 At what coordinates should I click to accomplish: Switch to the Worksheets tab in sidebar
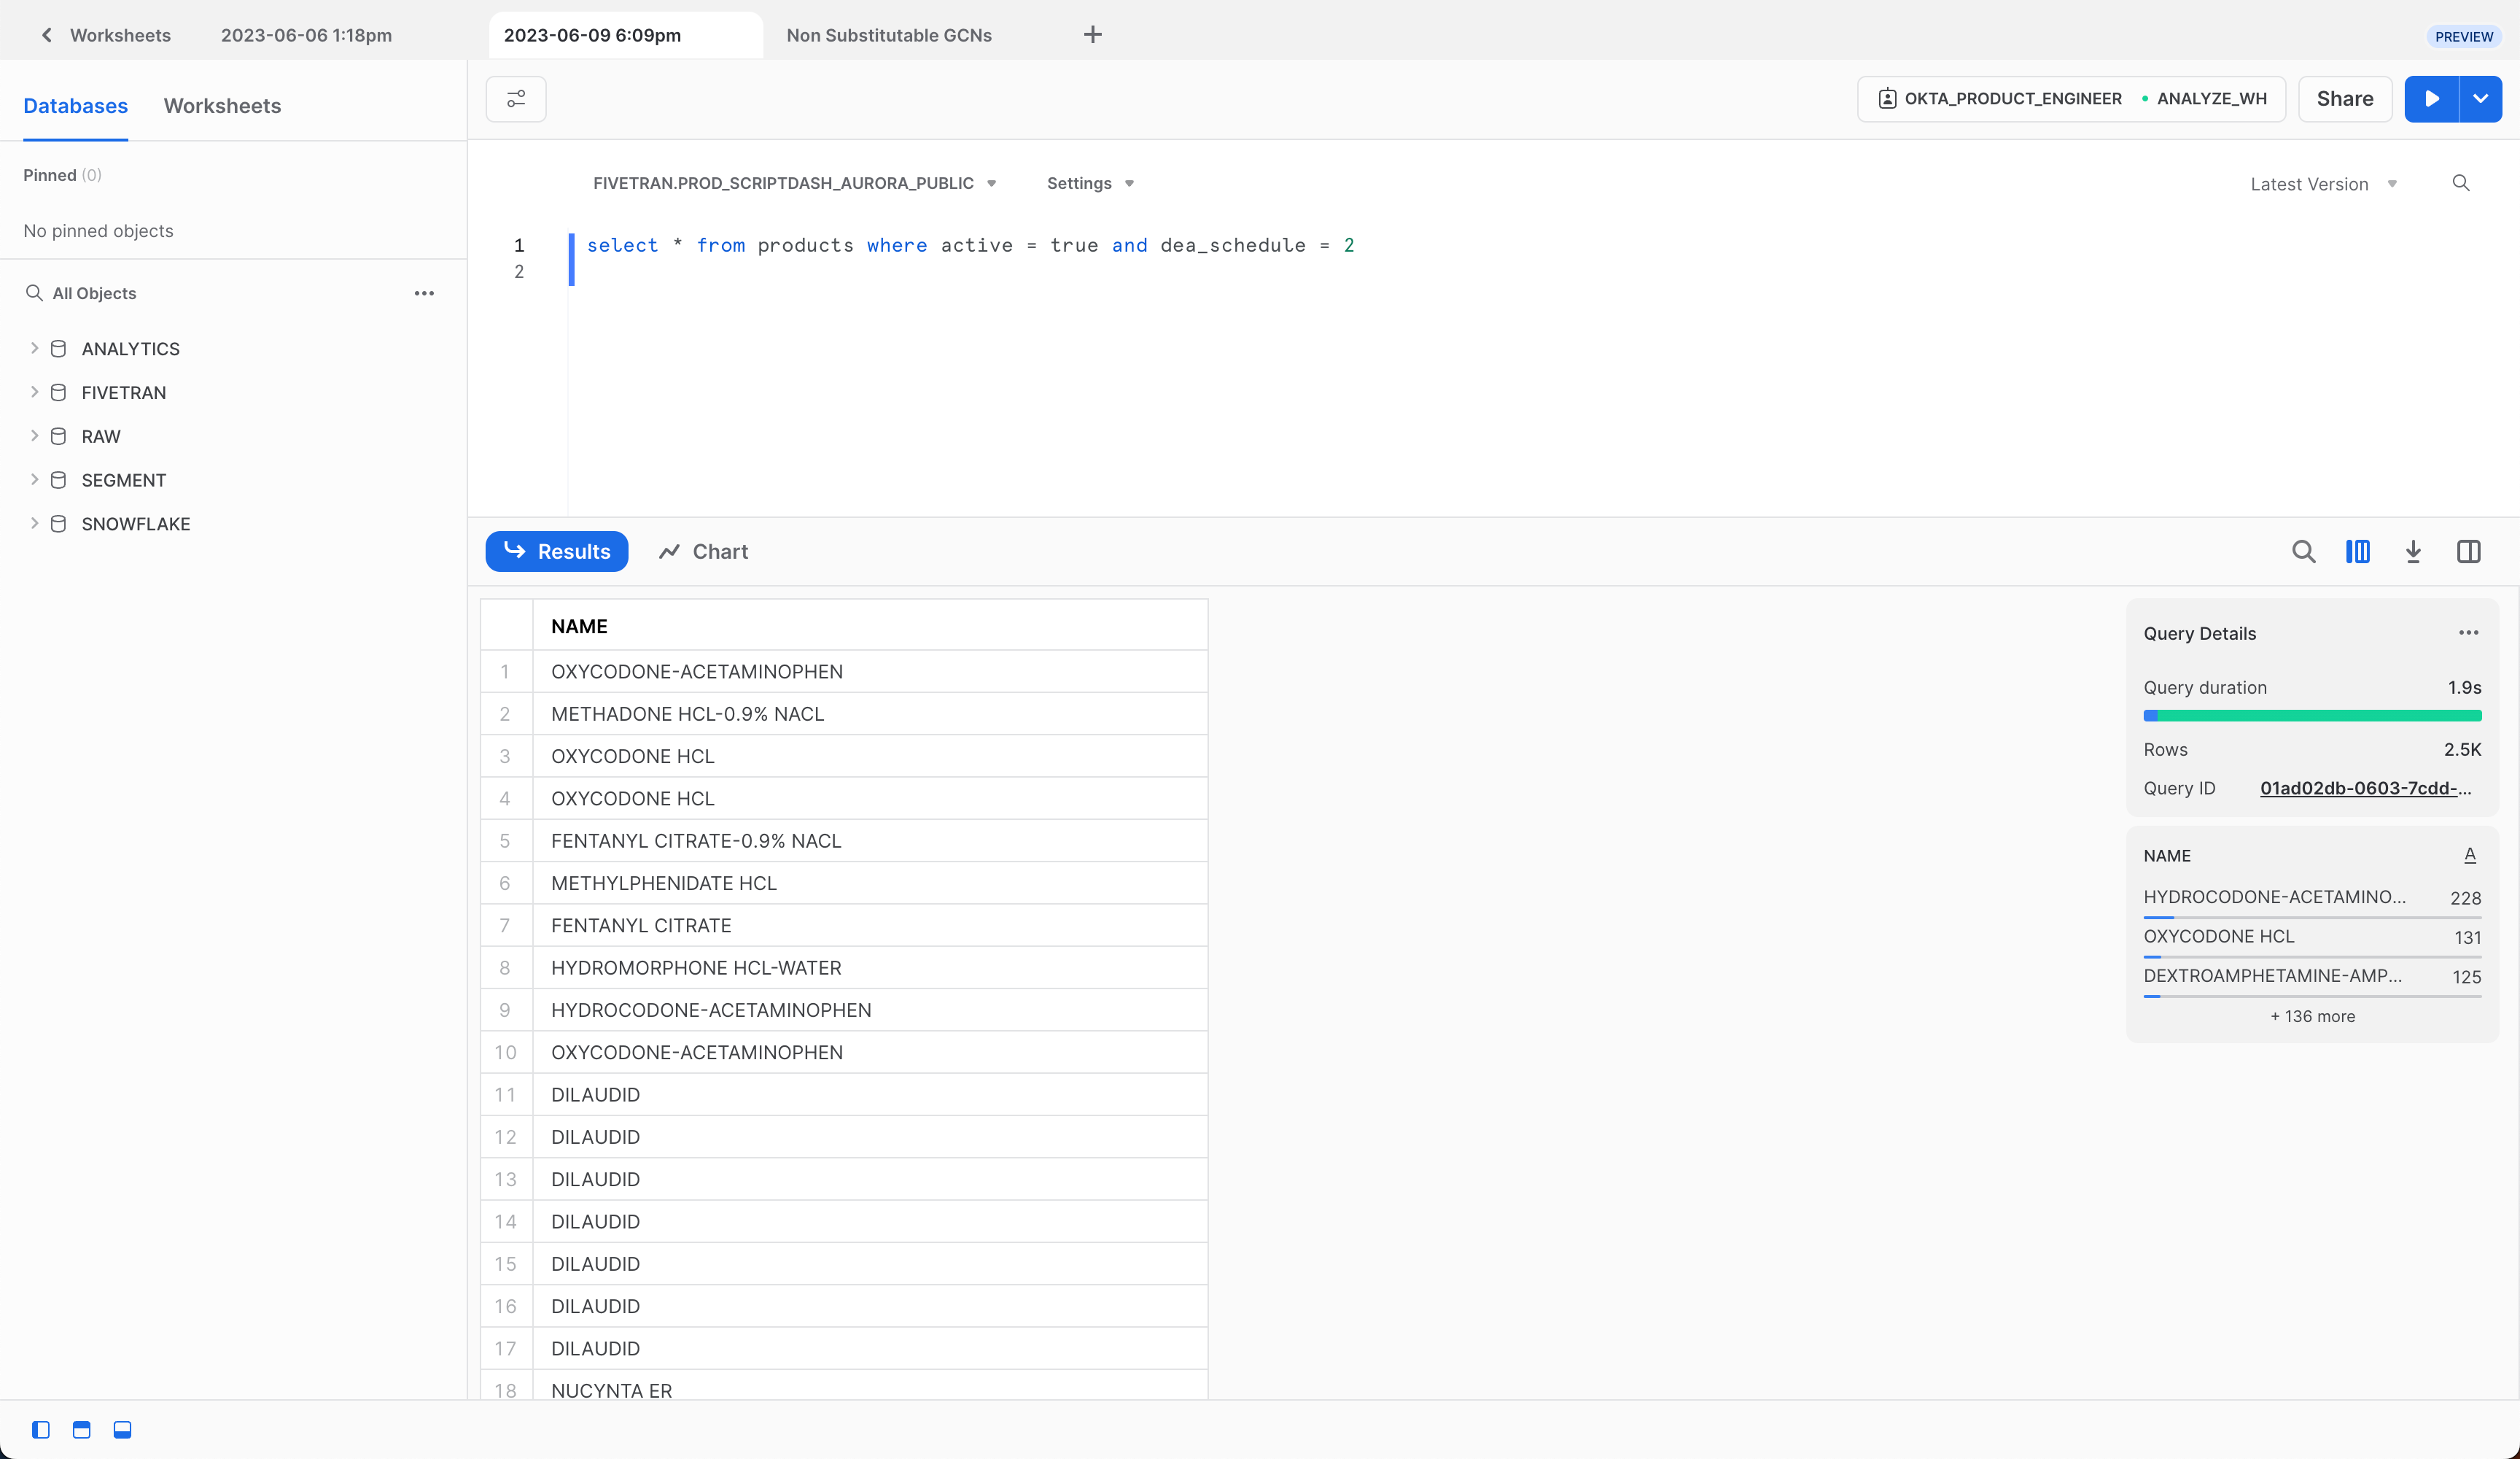point(222,106)
